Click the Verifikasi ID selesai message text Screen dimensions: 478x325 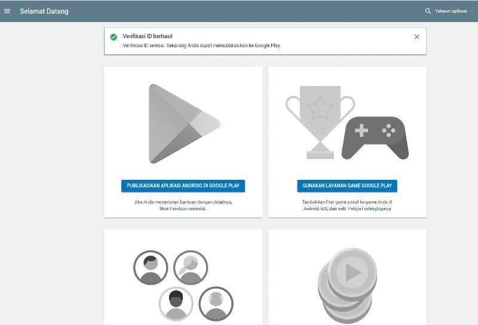(202, 46)
